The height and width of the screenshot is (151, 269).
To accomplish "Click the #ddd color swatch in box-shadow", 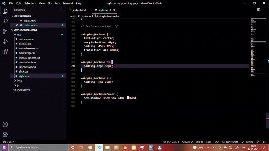I will pos(128,98).
